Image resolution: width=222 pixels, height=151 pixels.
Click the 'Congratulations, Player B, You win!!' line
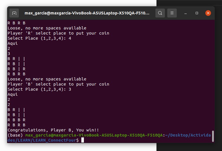click(x=53, y=130)
